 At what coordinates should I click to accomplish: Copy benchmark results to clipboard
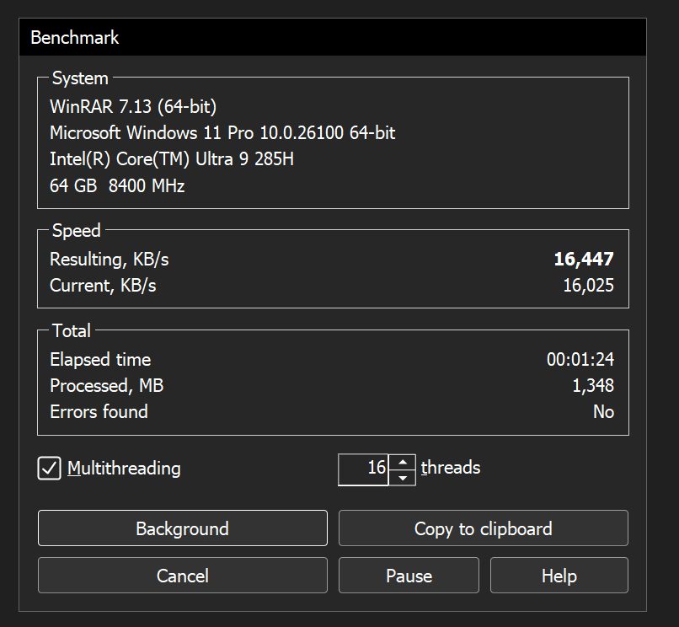coord(483,528)
